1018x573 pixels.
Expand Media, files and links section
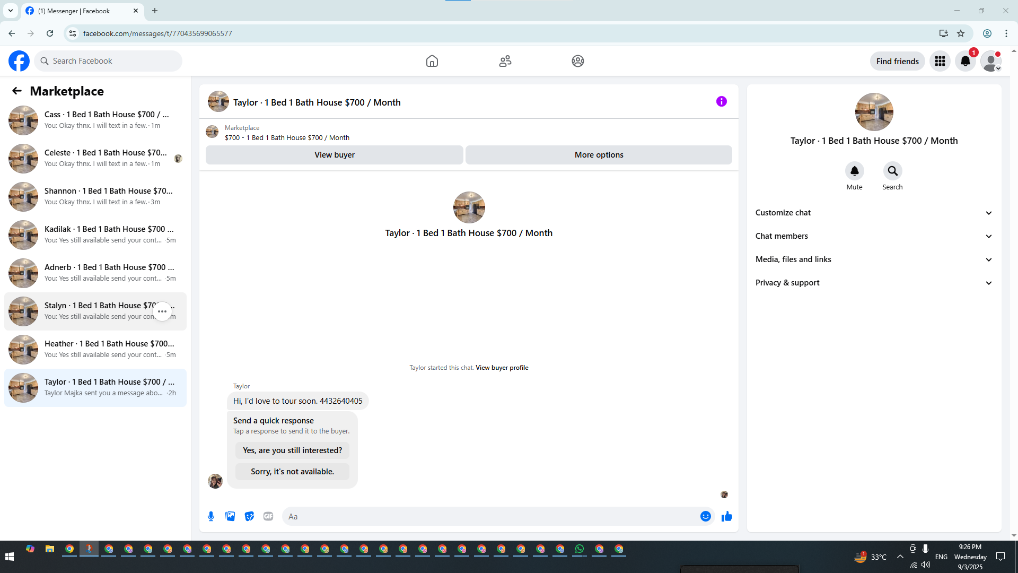[874, 259]
